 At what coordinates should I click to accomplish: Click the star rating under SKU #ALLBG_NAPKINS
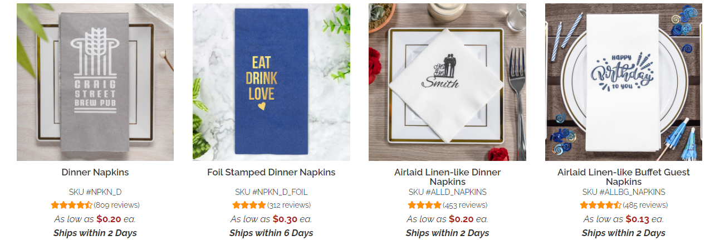click(x=600, y=205)
